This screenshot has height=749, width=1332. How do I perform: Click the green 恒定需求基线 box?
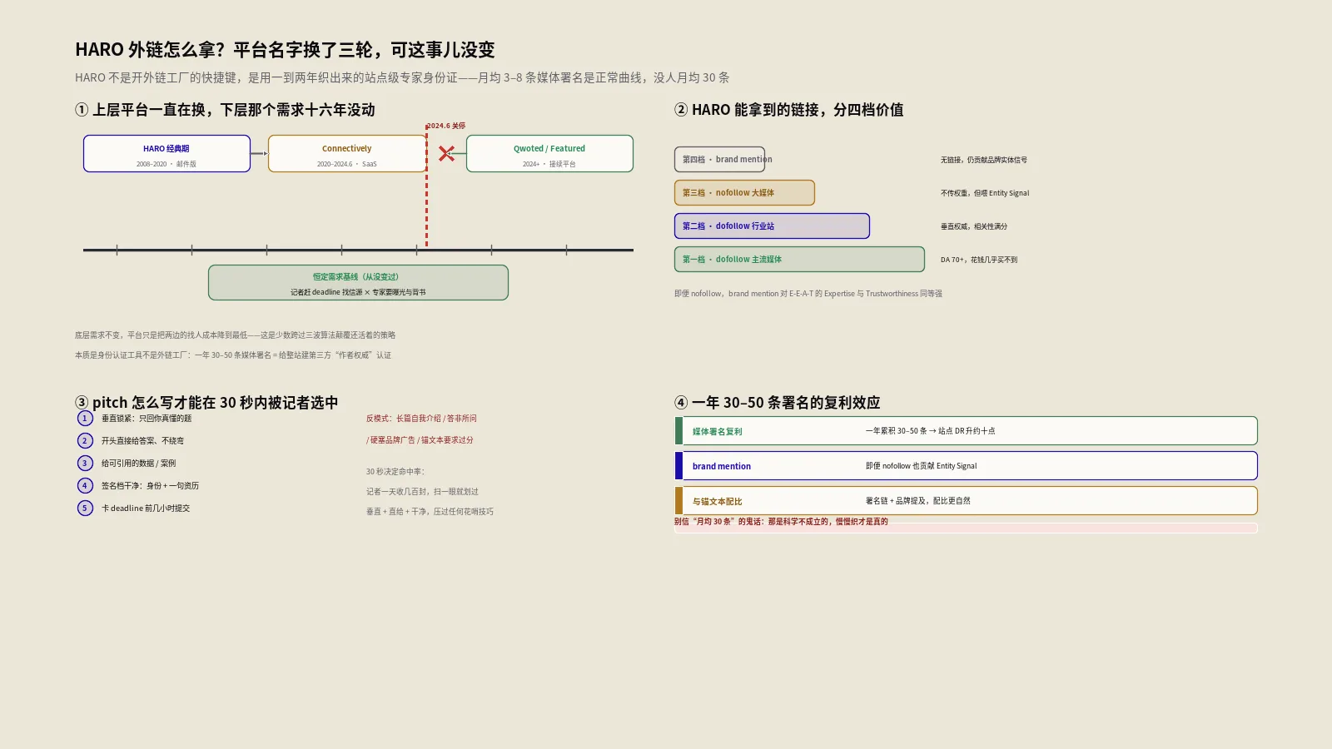[358, 283]
